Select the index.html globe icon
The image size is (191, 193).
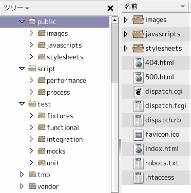click(x=138, y=149)
